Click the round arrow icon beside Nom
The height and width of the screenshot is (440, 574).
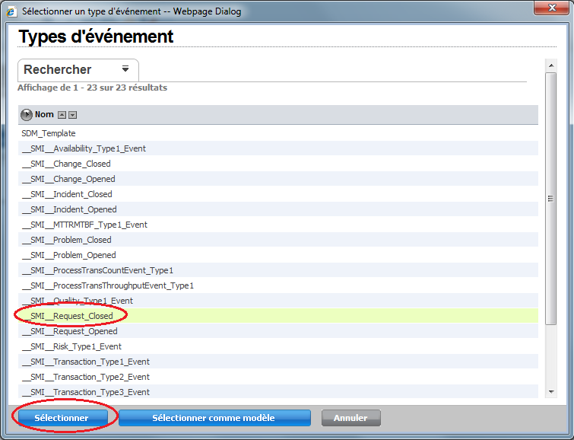[x=27, y=115]
